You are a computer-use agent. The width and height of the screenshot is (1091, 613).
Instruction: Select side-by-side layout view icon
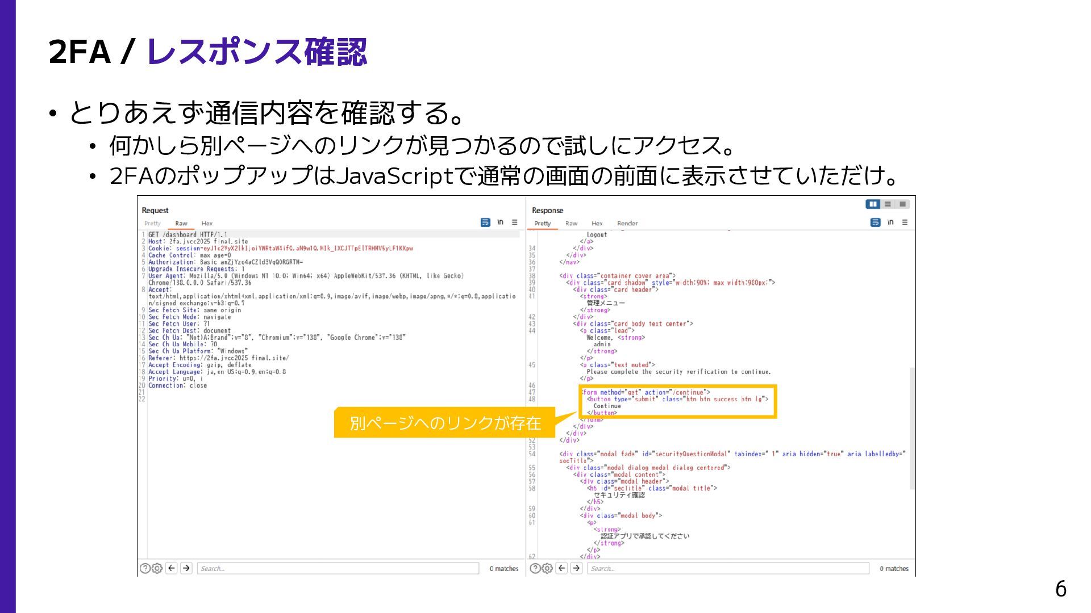coord(873,204)
